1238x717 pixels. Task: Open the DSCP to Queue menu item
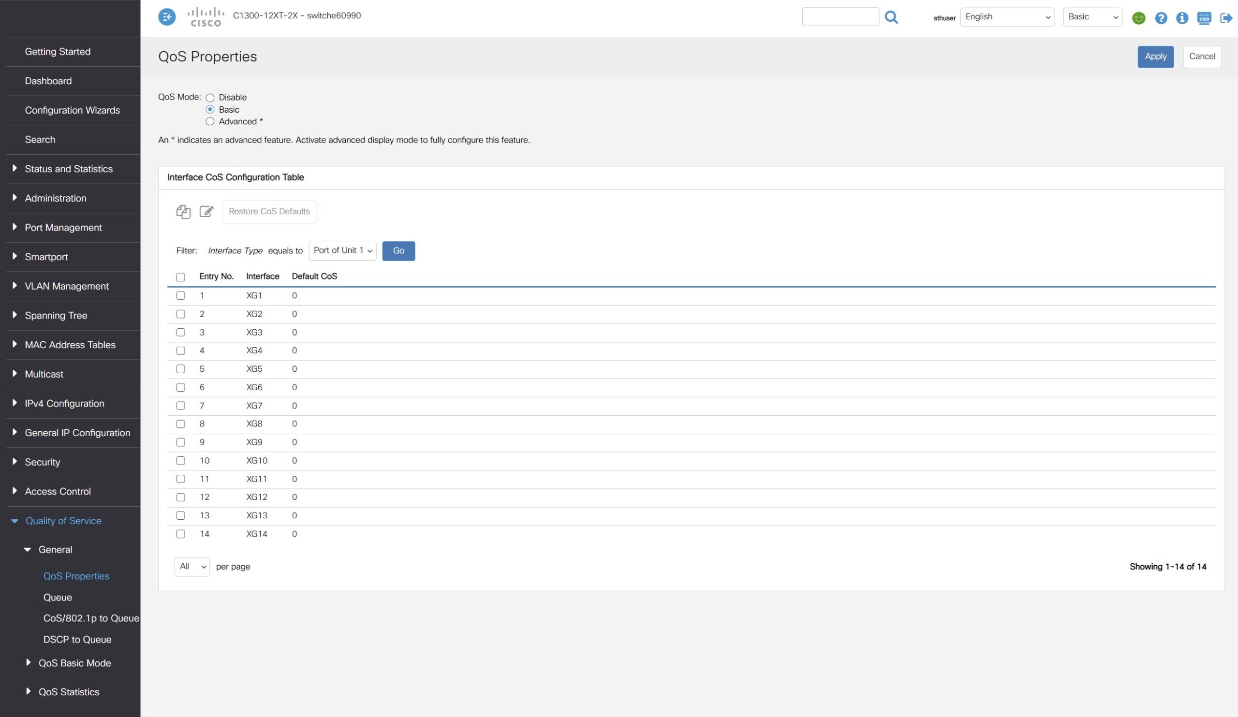77,640
